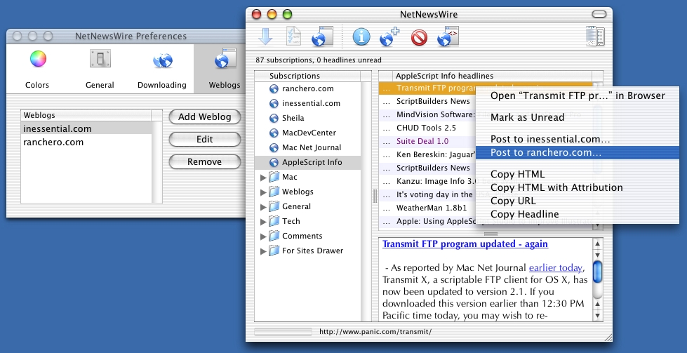Click the Mac folder icon
The height and width of the screenshot is (353, 687).
tap(274, 177)
